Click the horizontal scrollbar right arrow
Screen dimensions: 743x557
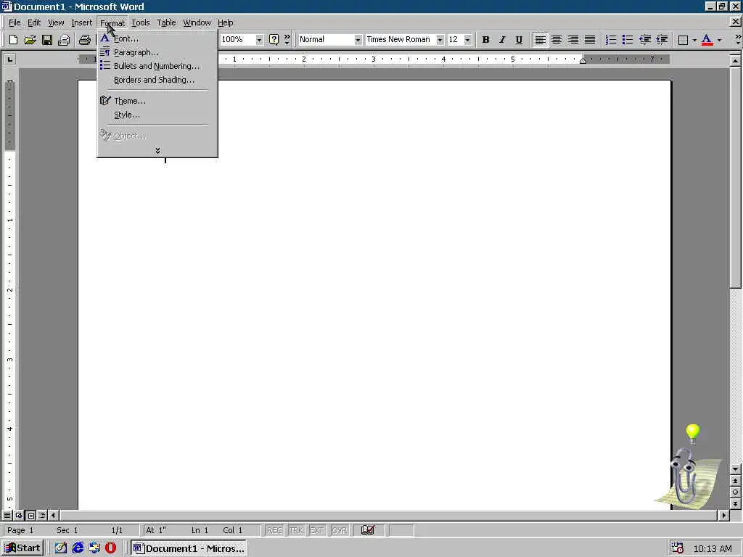[x=723, y=515]
